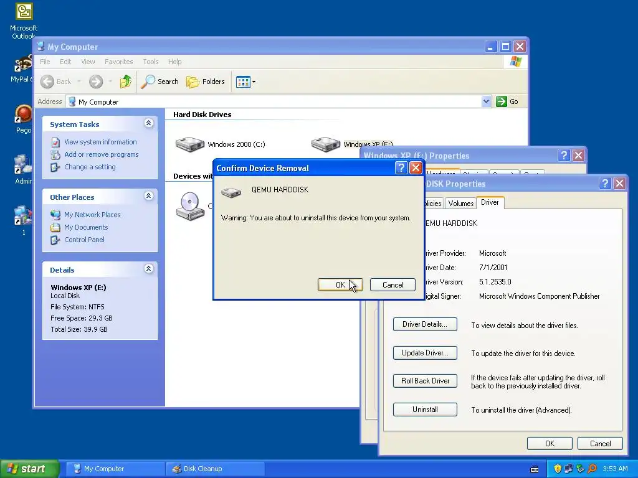Click the Forward navigation arrow

pyautogui.click(x=96, y=82)
